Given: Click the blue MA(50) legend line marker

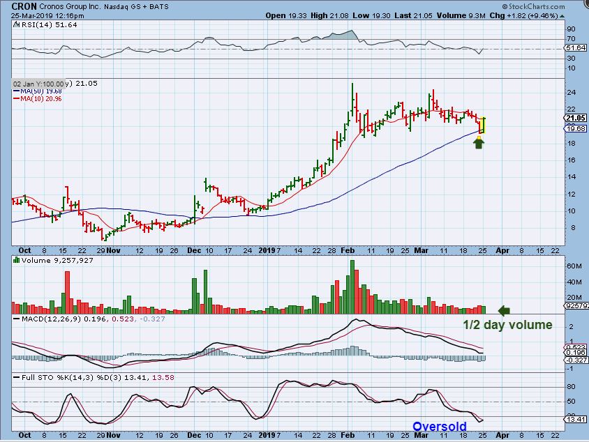Looking at the screenshot, I should [x=16, y=91].
